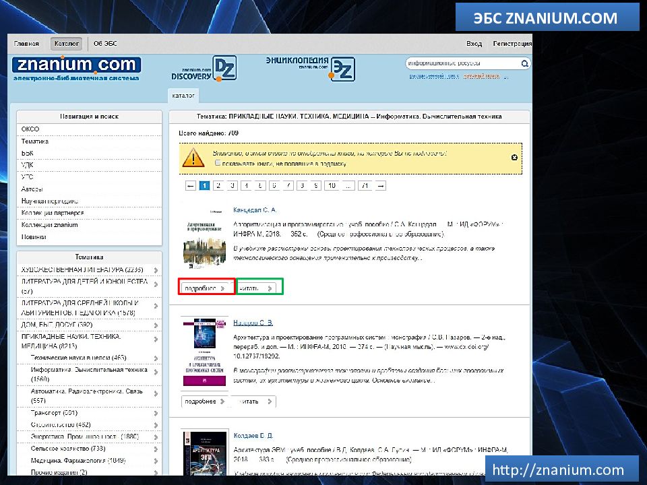647x485 pixels.
Task: Click читать for the Назаров book
Action: (254, 401)
